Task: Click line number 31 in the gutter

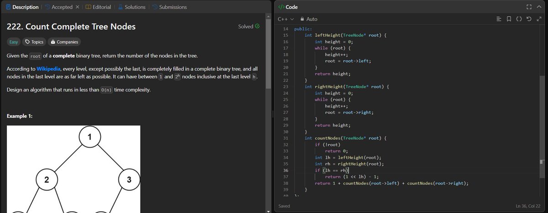Action: (x=285, y=137)
